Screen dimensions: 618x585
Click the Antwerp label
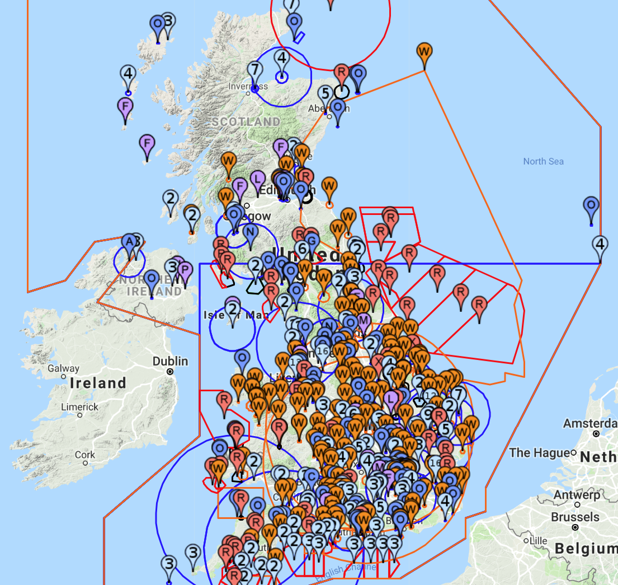click(x=577, y=495)
